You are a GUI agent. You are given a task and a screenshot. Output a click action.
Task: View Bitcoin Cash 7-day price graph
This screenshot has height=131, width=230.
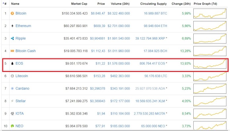(210, 51)
